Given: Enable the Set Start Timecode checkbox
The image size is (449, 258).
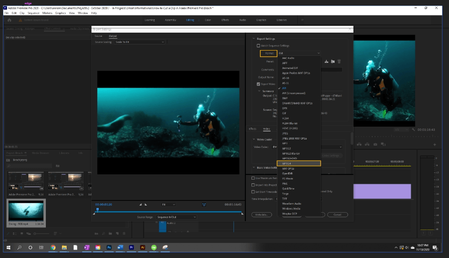Looking at the screenshot, I should coord(253,192).
